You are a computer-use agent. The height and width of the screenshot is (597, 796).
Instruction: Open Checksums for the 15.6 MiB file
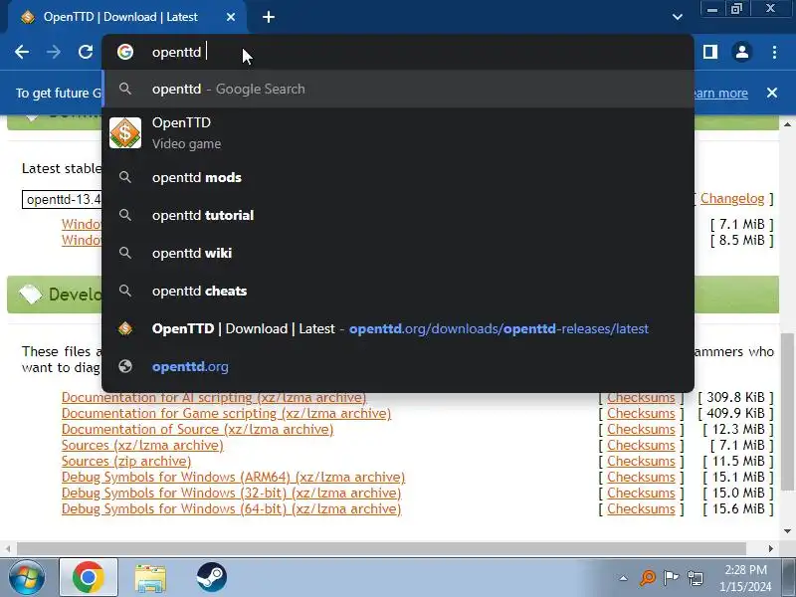[x=641, y=508]
